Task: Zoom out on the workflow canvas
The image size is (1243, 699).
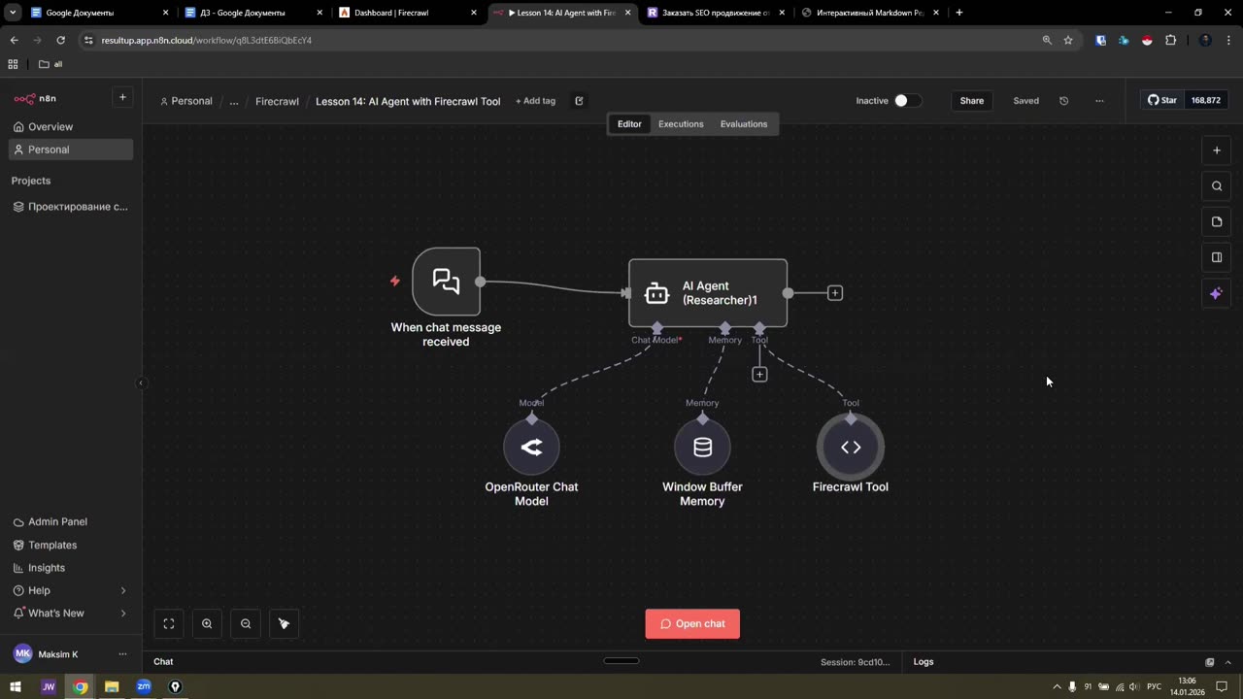Action: pos(246,624)
